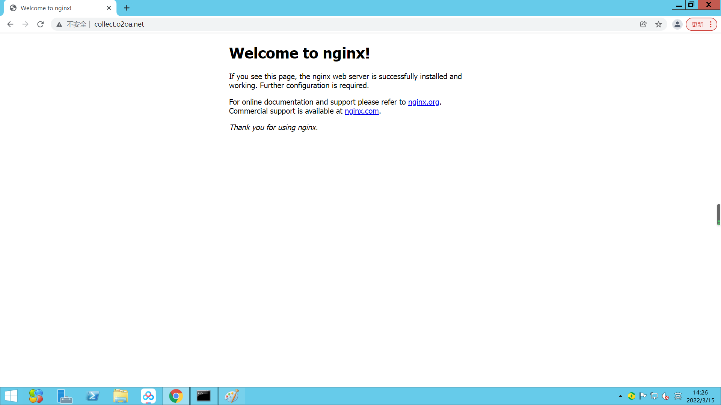Open Chrome three-dot menu
This screenshot has width=721, height=405.
pyautogui.click(x=711, y=24)
